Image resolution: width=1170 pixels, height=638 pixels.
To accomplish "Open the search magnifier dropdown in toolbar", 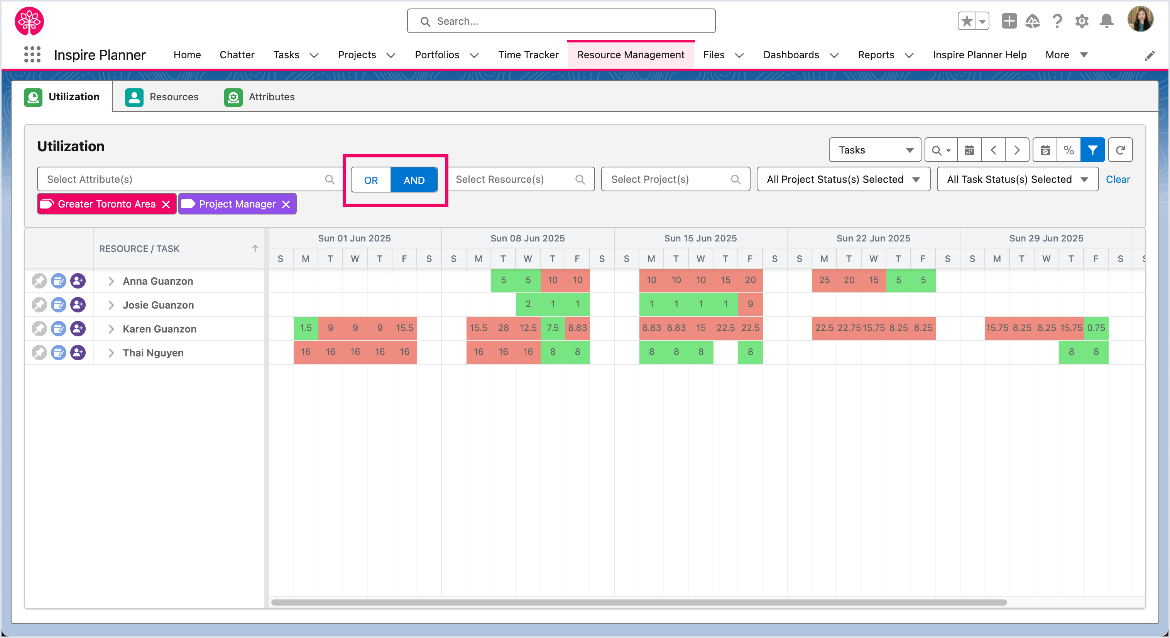I will click(941, 150).
